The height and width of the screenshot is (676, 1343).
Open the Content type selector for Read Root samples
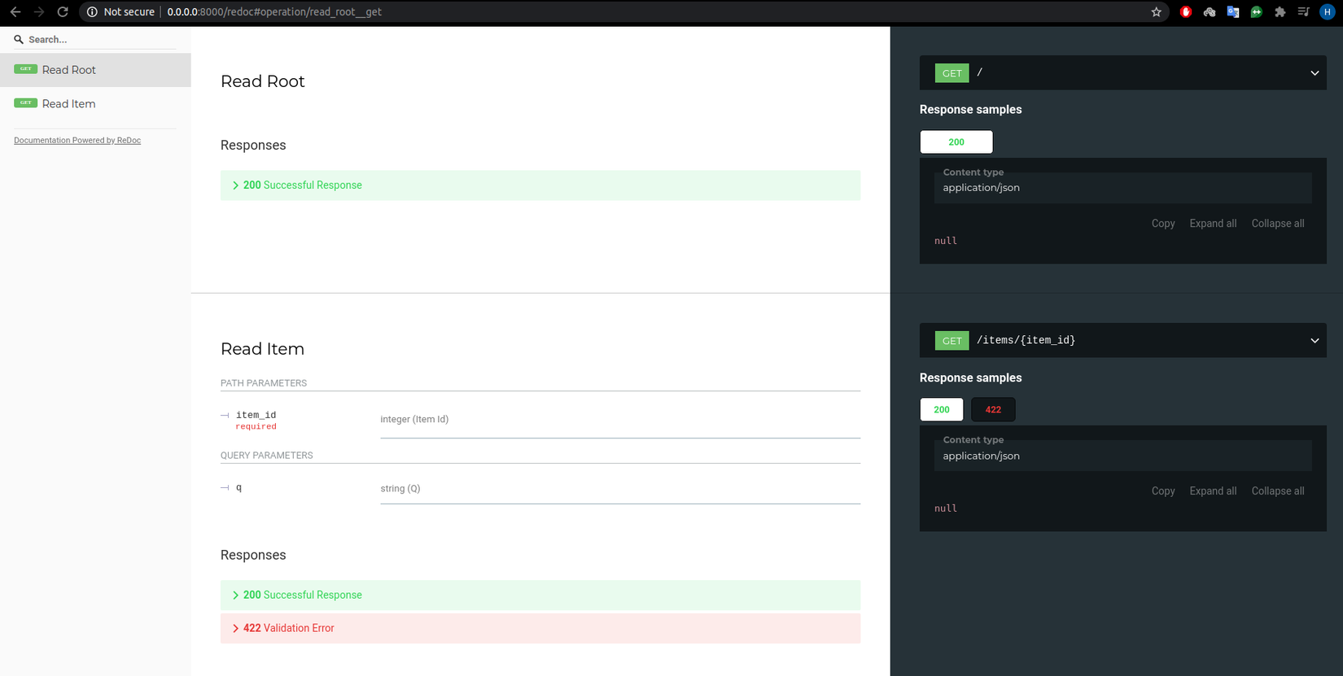pos(1123,188)
